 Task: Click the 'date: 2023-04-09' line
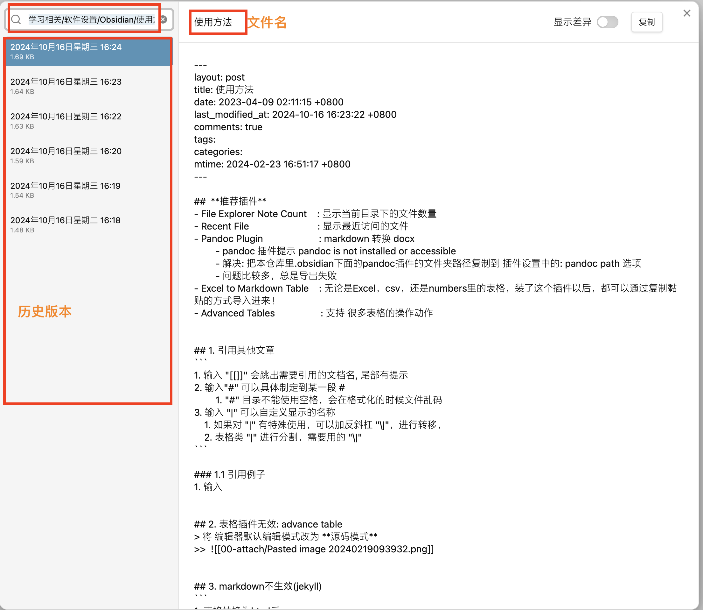(x=269, y=102)
